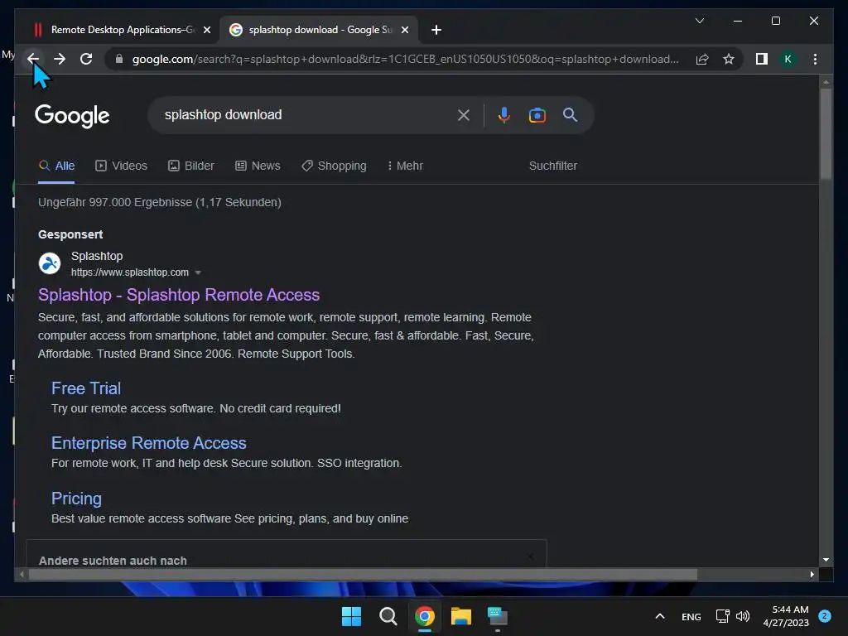Viewport: 848px width, 636px height.
Task: Switch to Videos results
Action: [x=121, y=166]
